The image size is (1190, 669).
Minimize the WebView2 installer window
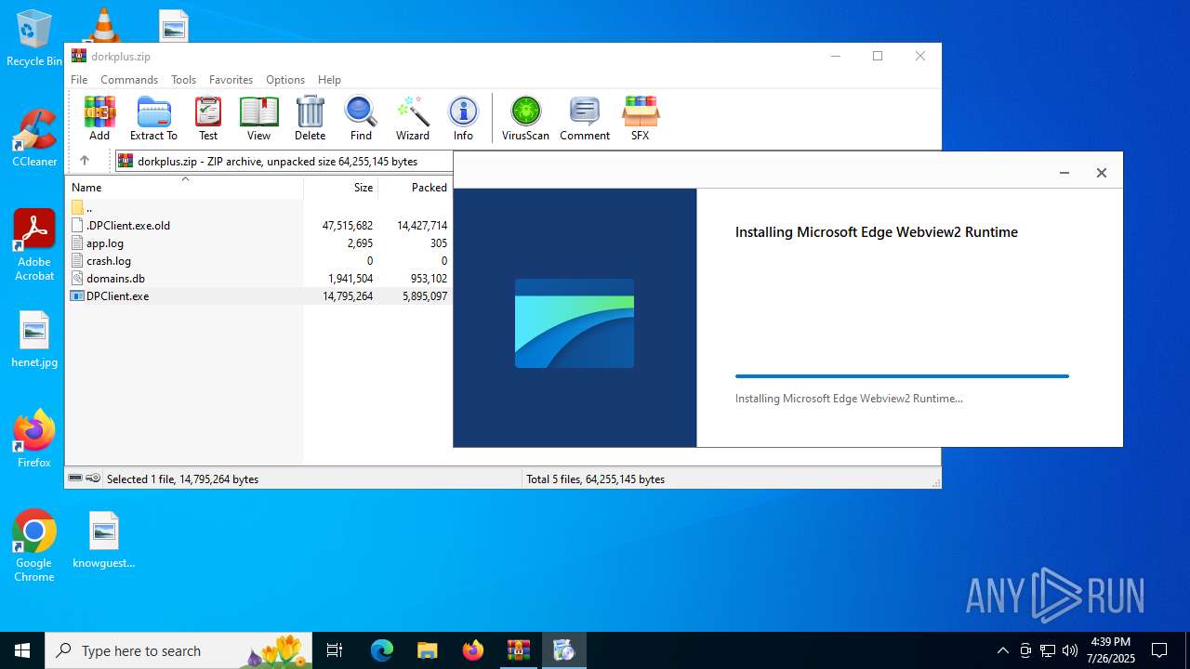(1064, 173)
